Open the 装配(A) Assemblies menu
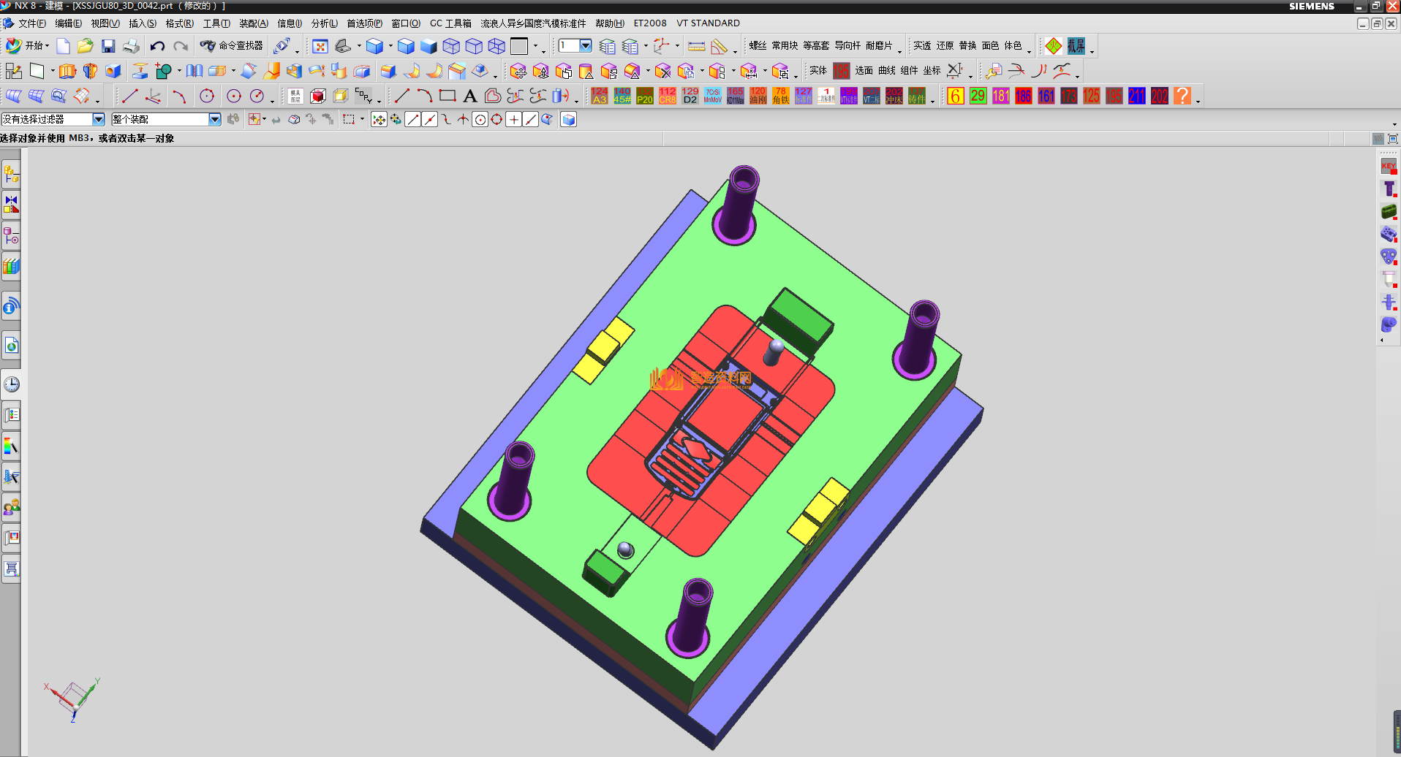The width and height of the screenshot is (1401, 757). pos(253,23)
